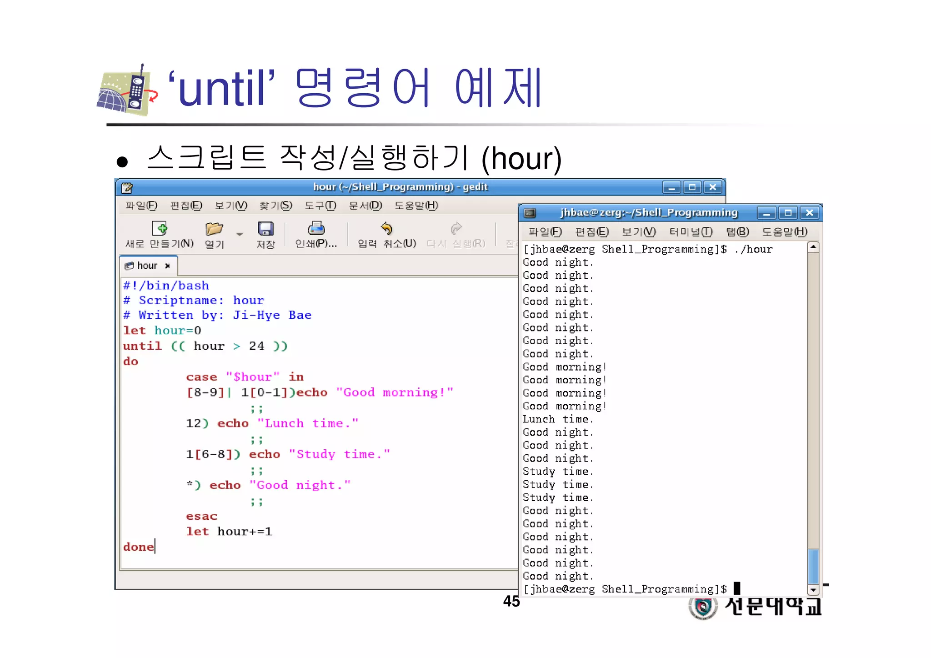Open terminal 도움말(H) menu
Viewport: 931px width, 658px height.
(x=785, y=232)
